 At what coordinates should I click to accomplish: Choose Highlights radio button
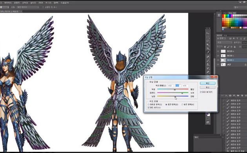(x=182, y=105)
